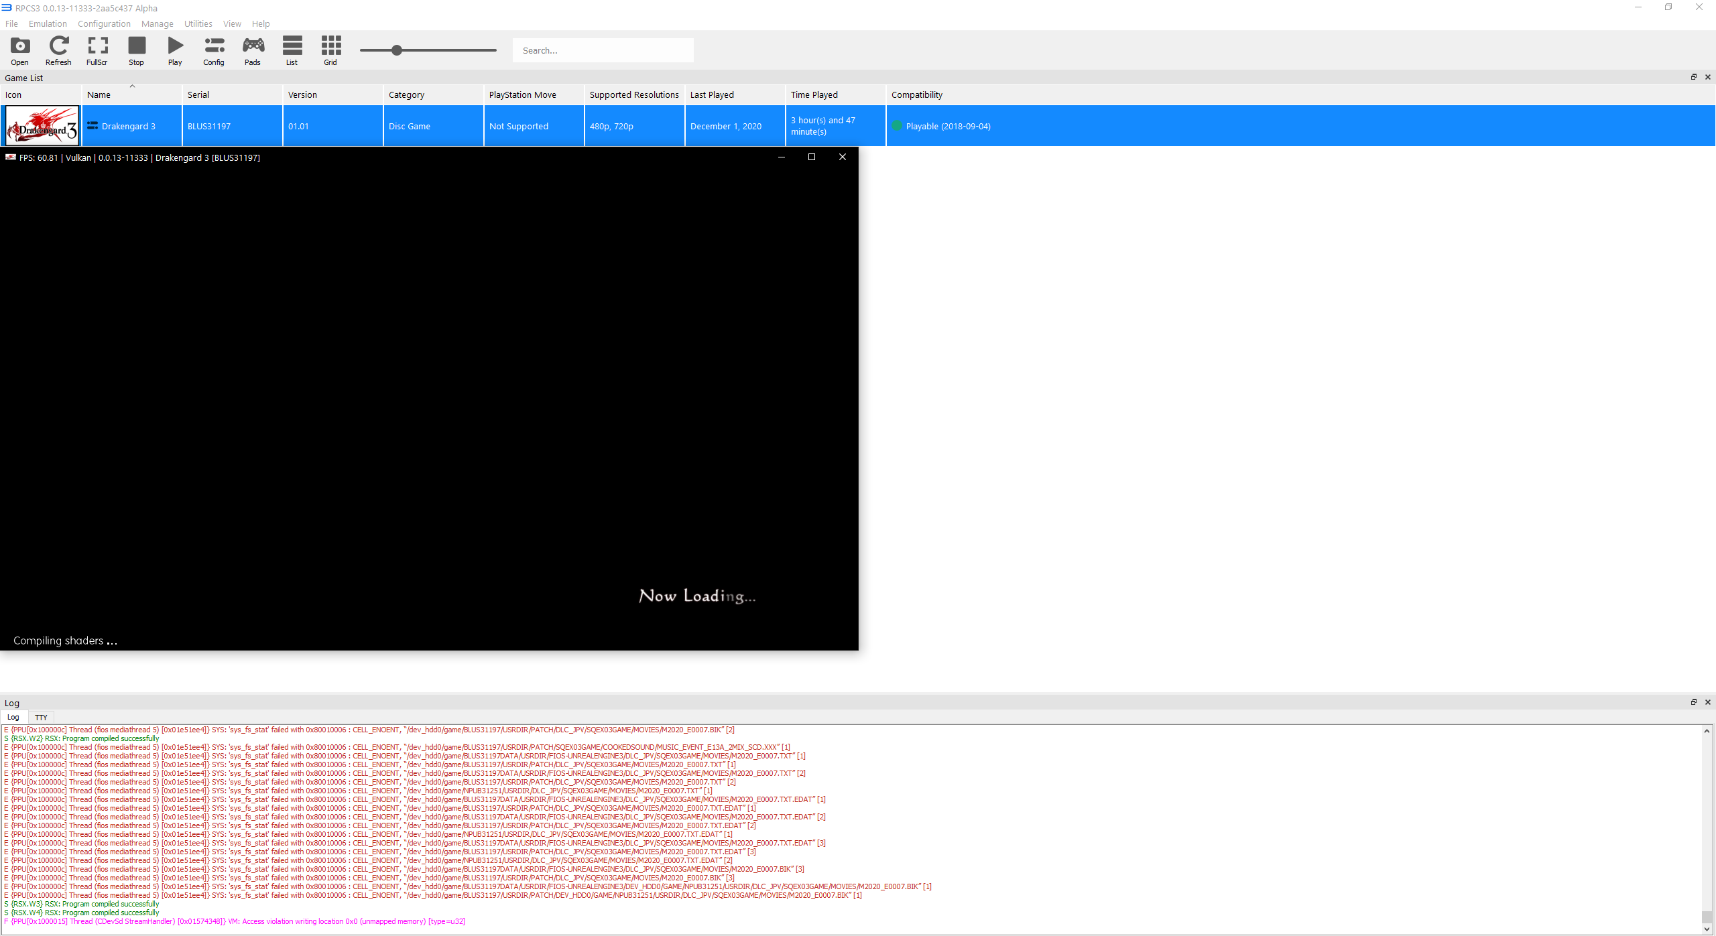Click log scrollbar up arrow

coord(1707,731)
